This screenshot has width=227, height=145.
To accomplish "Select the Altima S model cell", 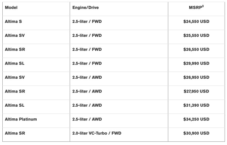I will [x=13, y=21].
